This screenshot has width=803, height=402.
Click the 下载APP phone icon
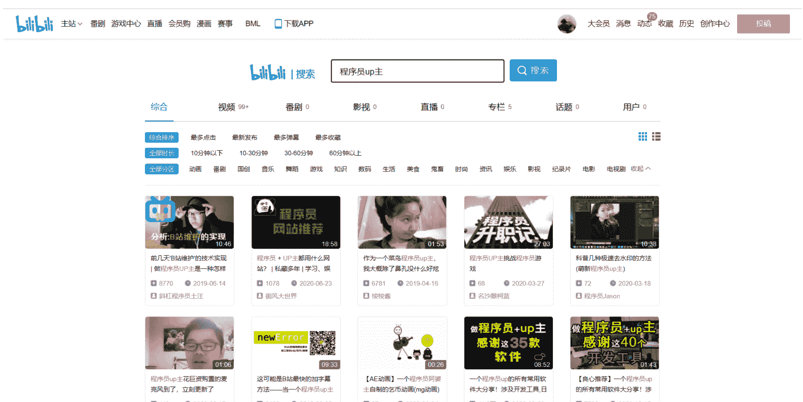278,24
